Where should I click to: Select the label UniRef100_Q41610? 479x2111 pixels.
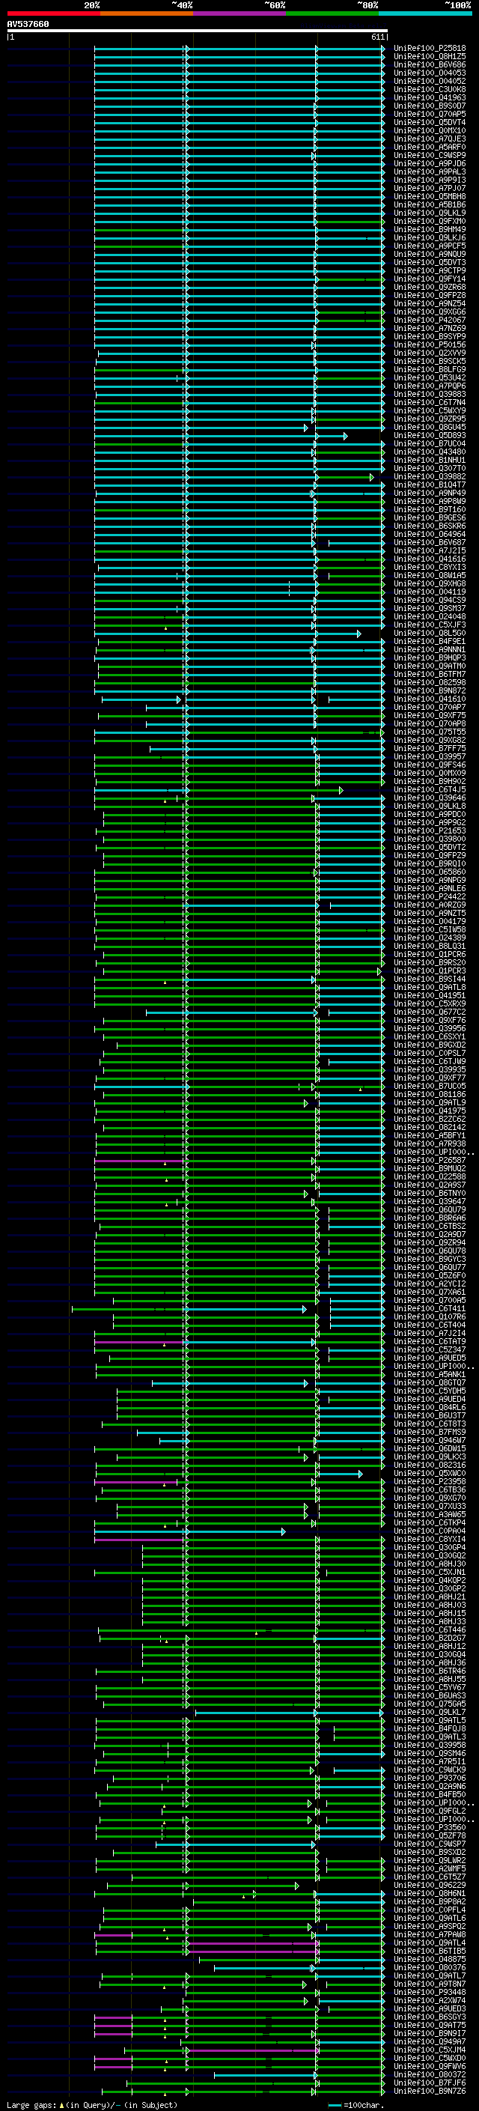pos(430,699)
